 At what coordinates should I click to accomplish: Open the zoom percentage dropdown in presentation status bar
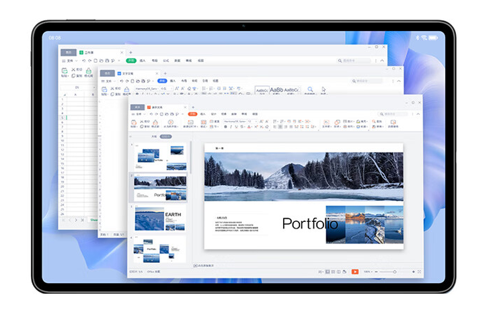(x=368, y=272)
